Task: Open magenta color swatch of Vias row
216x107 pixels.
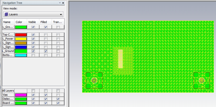Action: click(21, 95)
